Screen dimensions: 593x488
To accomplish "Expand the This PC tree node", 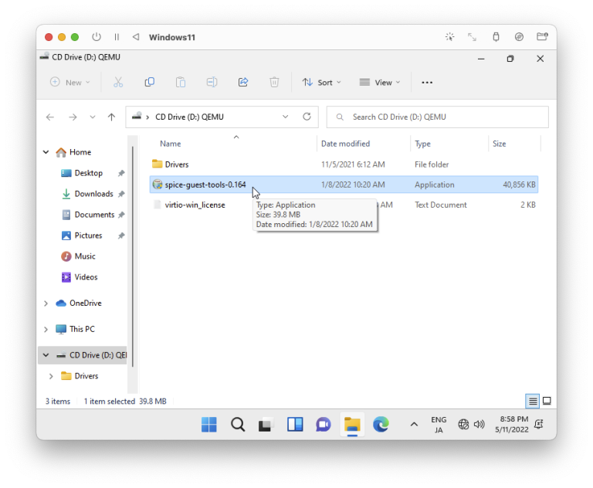I will click(46, 329).
